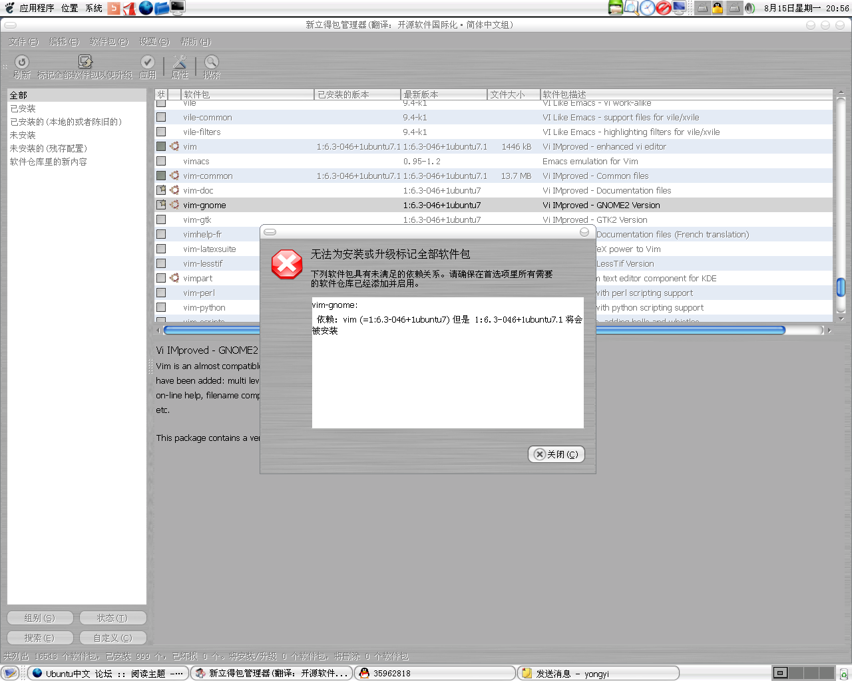Click the red error X icon in dialog

(x=287, y=264)
